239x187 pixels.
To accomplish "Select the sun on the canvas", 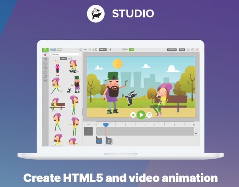I will click(x=117, y=63).
